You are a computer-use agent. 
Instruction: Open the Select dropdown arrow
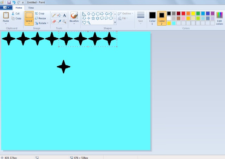29,24
